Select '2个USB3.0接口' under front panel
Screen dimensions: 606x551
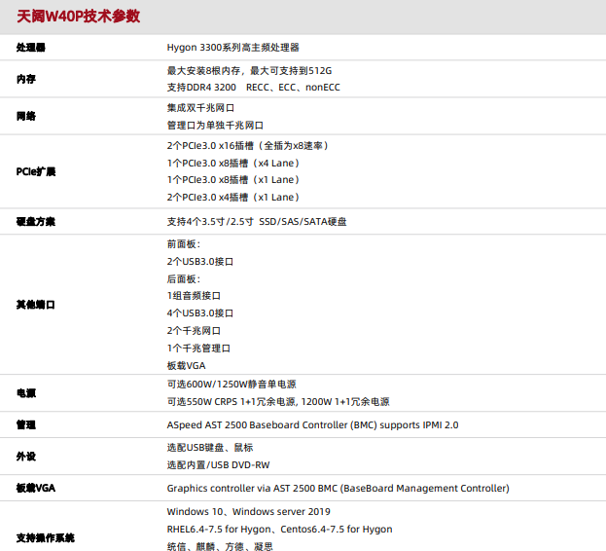(200, 262)
